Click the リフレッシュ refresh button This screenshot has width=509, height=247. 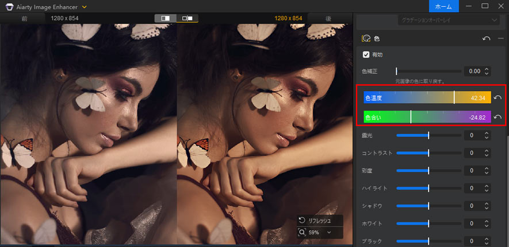pos(319,221)
